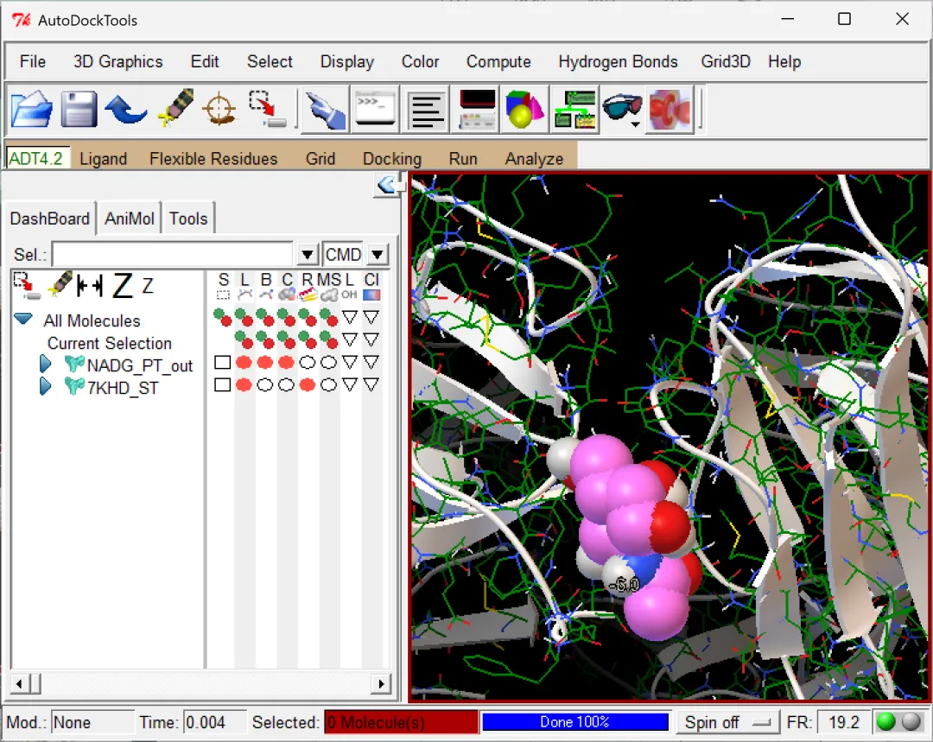This screenshot has height=742, width=933.
Task: Click the Sel. text input field
Action: coord(173,256)
